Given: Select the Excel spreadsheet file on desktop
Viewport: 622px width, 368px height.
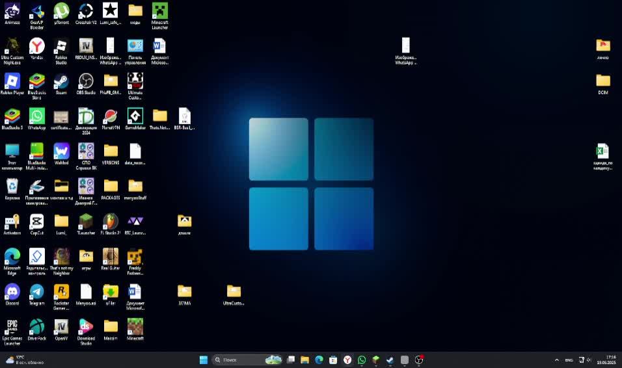Looking at the screenshot, I should pos(603,157).
